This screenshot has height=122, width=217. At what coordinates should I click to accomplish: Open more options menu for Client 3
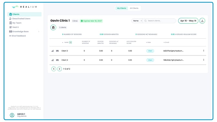coord(204,51)
